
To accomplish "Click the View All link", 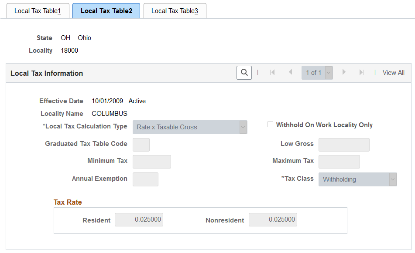I will click(393, 73).
